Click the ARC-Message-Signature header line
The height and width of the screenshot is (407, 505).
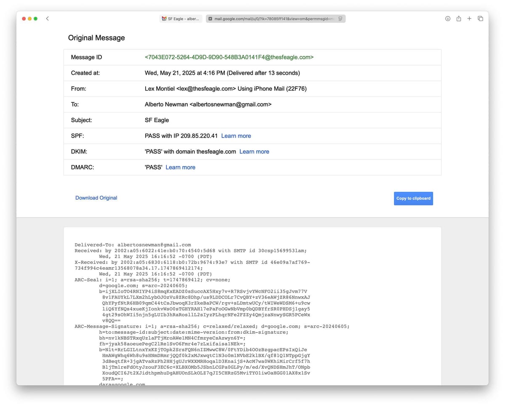212,326
